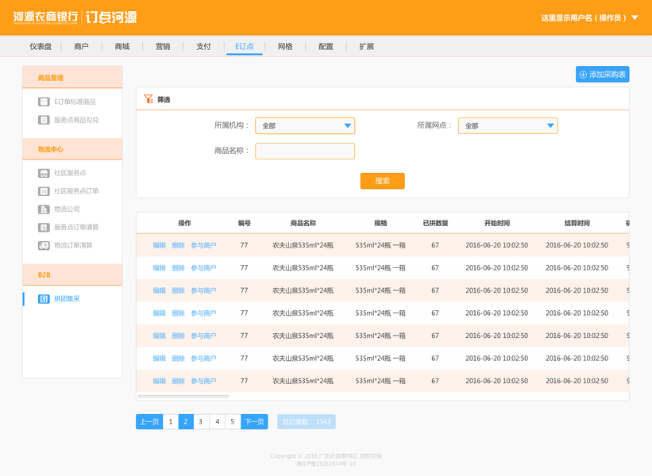This screenshot has height=476, width=652.
Task: Click the 筛选 filter funnel icon
Action: pyautogui.click(x=149, y=99)
